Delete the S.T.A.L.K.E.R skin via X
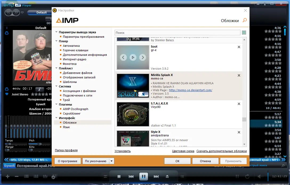Viewport: 290px width, 185px height. pos(239,104)
